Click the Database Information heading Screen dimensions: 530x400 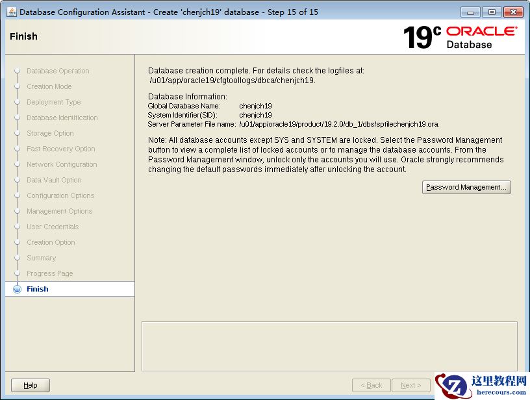click(188, 97)
